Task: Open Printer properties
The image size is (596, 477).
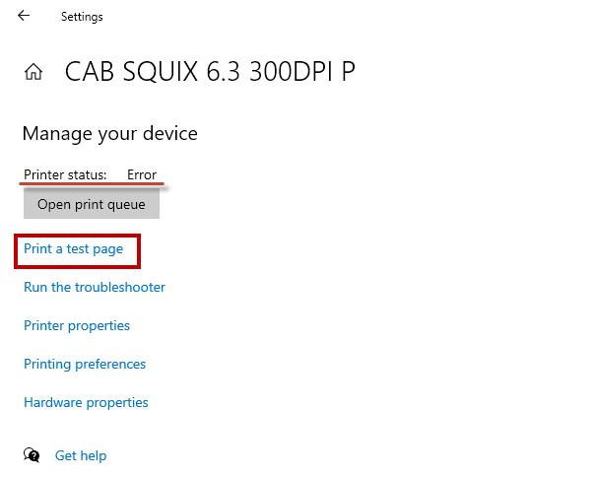Action: click(x=77, y=326)
